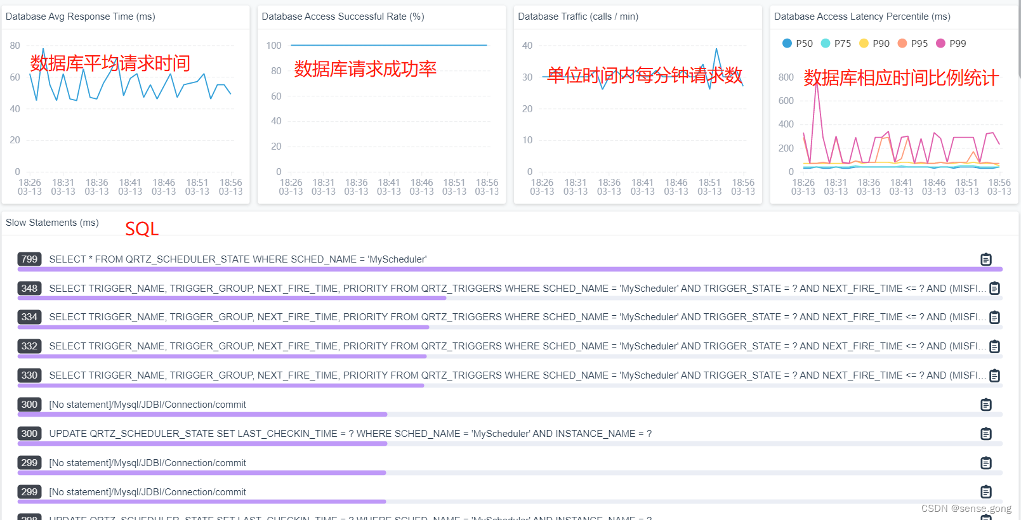Click the SELECT TRIGGER_NAME statement in 334 row
Image resolution: width=1021 pixels, height=520 pixels.
[518, 317]
